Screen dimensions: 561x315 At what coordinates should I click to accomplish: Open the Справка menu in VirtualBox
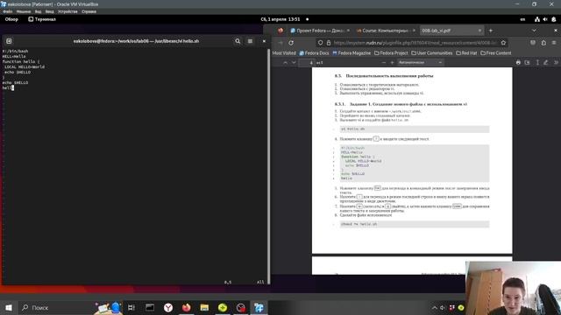[89, 11]
